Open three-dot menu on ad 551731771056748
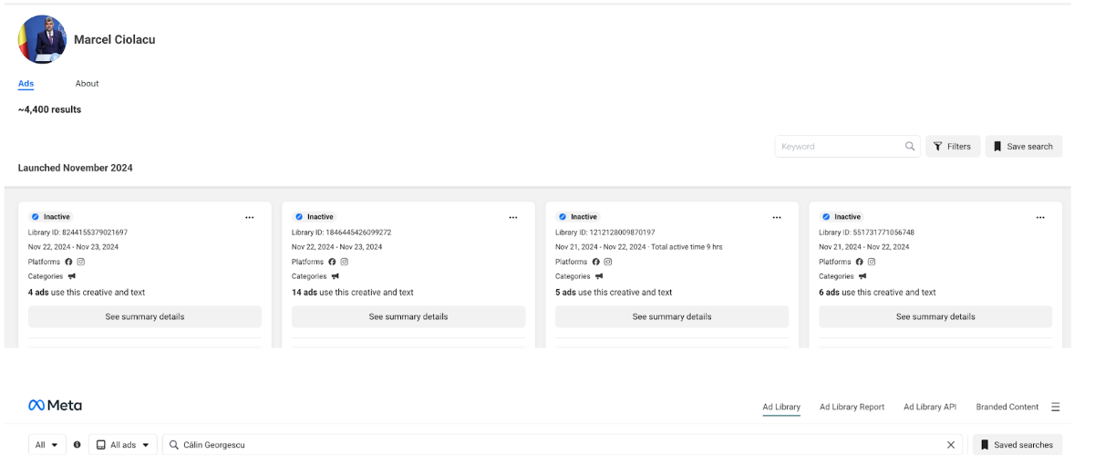 [1039, 217]
